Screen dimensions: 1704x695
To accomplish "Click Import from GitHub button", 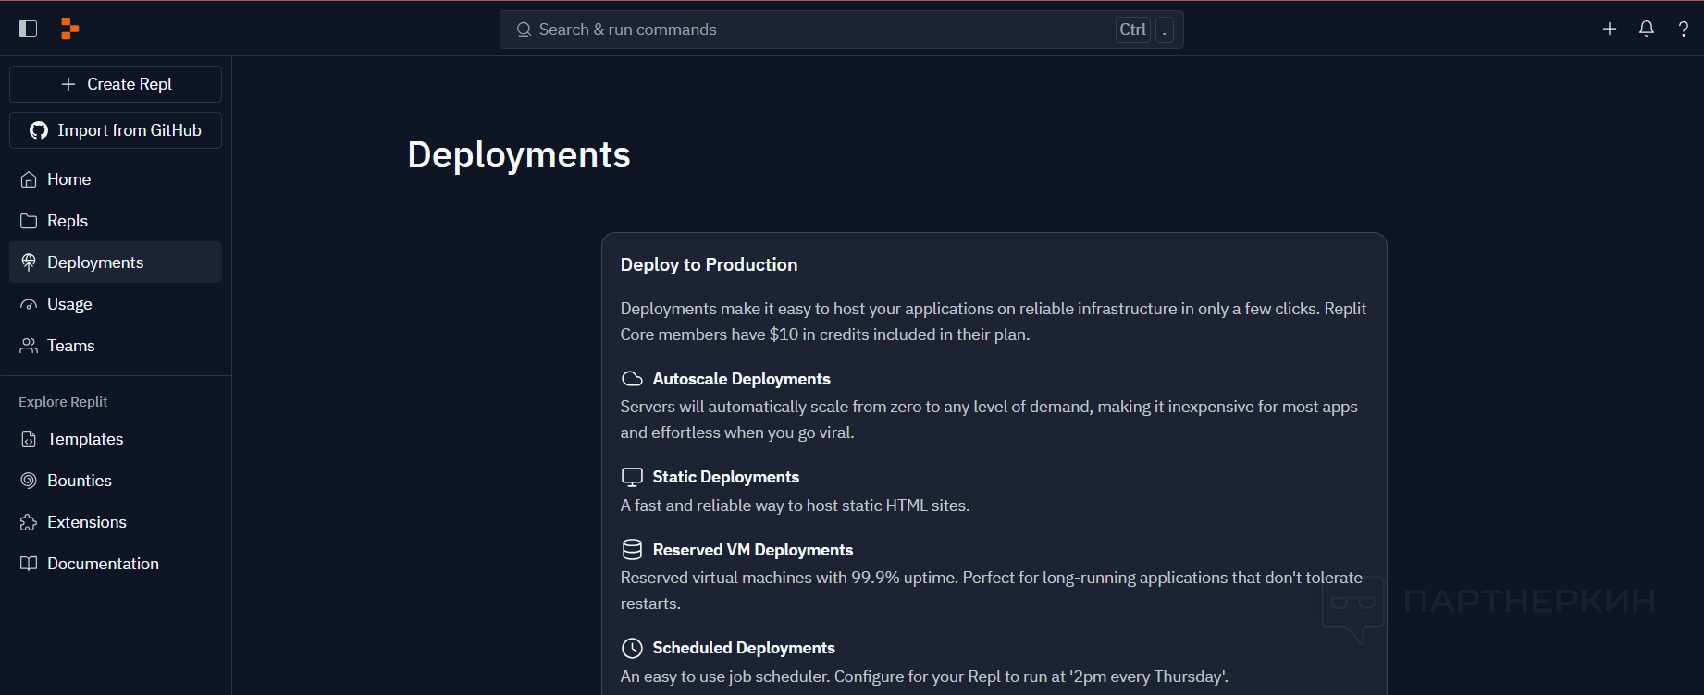I will coord(116,130).
